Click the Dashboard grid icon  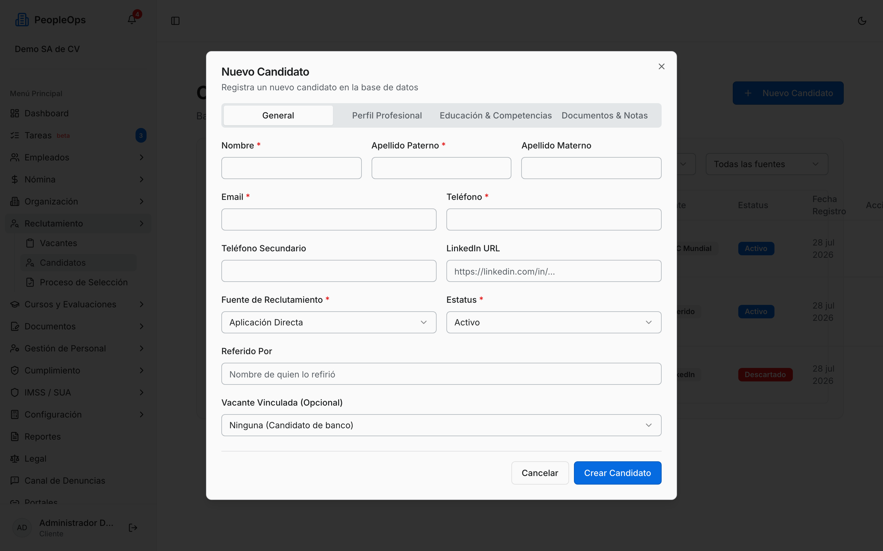tap(15, 113)
